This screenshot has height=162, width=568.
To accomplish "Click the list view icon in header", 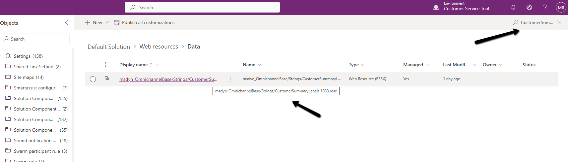I will click(x=107, y=65).
